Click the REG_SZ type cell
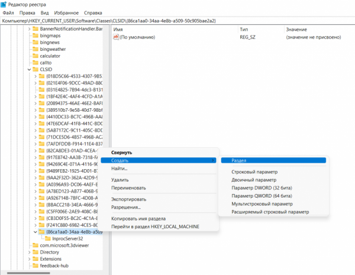Viewport: 355px width, 275px height. [x=247, y=37]
